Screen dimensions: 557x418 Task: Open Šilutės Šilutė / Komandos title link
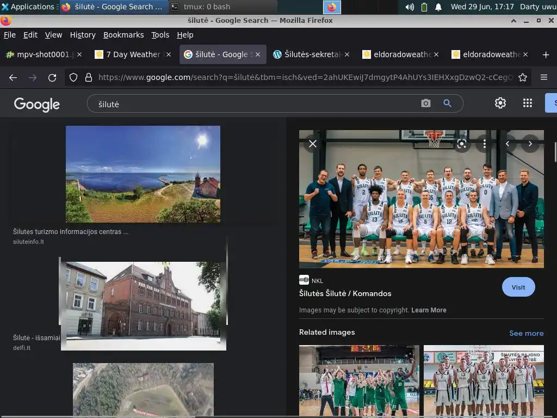tap(345, 293)
